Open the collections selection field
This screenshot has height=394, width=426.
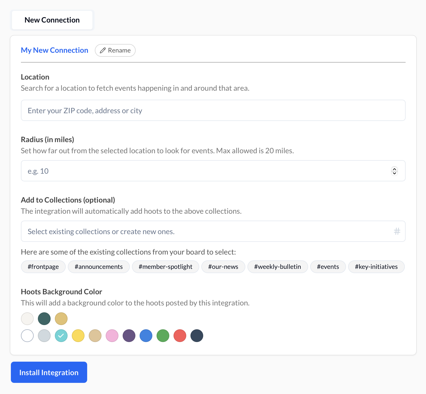tap(207, 231)
